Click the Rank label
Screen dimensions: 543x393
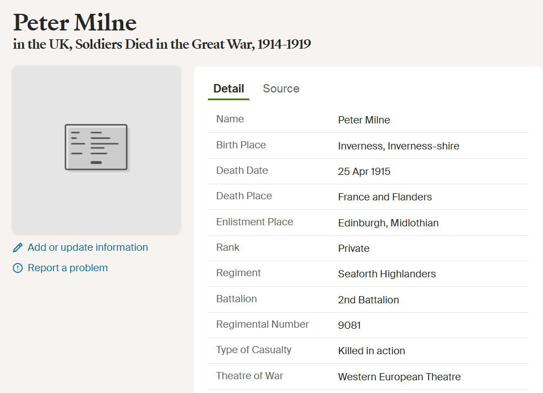(x=228, y=247)
